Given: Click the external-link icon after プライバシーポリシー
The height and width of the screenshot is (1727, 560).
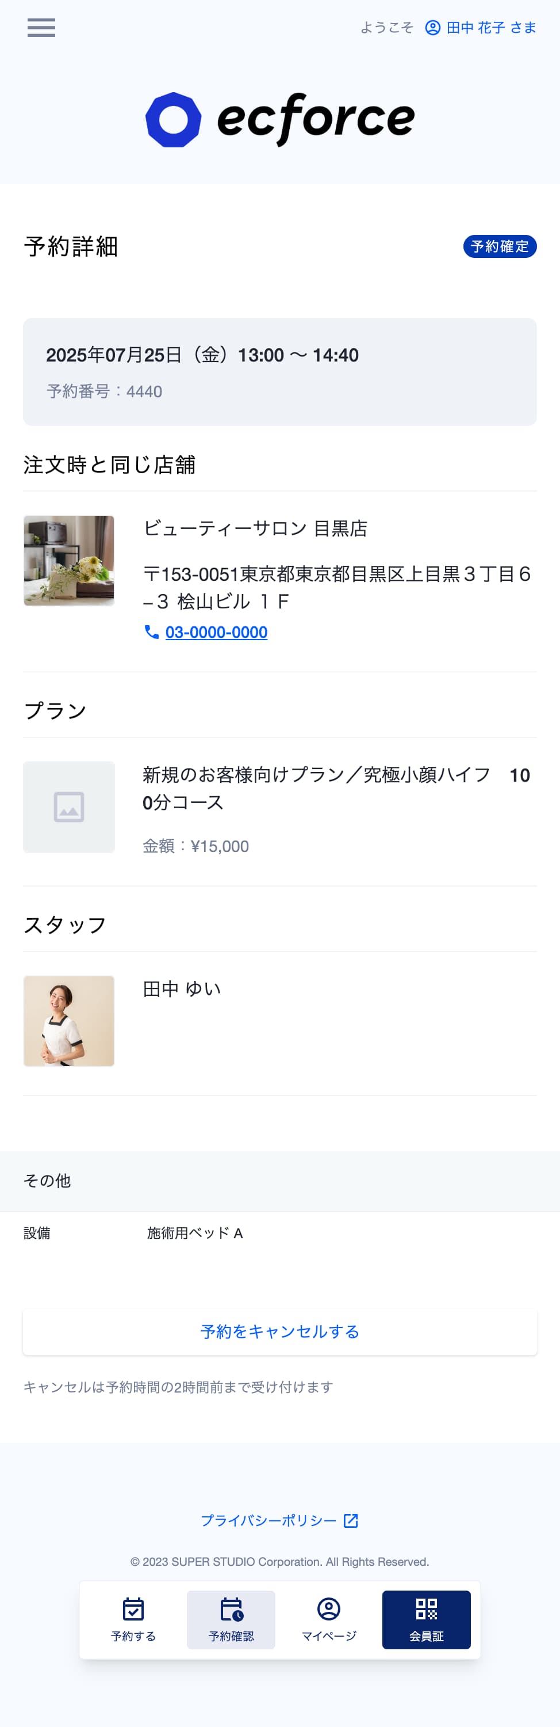Looking at the screenshot, I should tap(351, 1520).
